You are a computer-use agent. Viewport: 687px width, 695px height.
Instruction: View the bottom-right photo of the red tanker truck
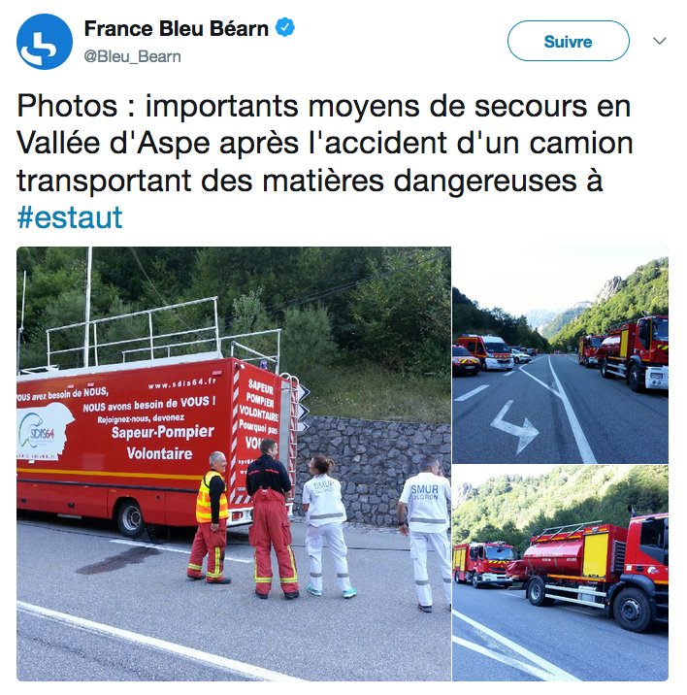560,573
